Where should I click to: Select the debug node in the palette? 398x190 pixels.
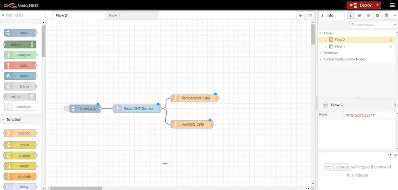20,45
